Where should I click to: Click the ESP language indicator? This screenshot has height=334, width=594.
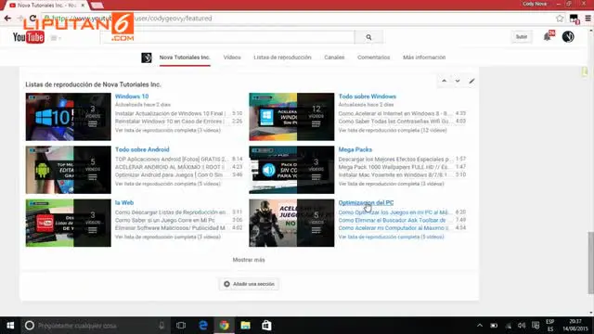[x=550, y=326]
